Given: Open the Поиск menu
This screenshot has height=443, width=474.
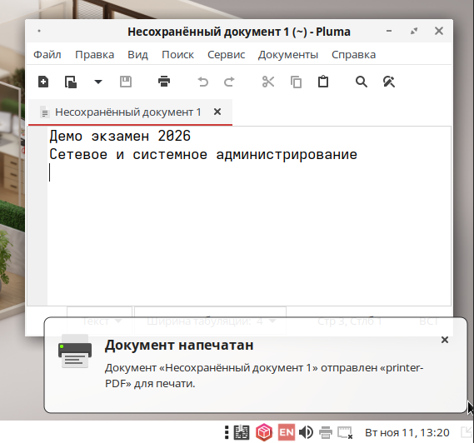Looking at the screenshot, I should (x=177, y=55).
